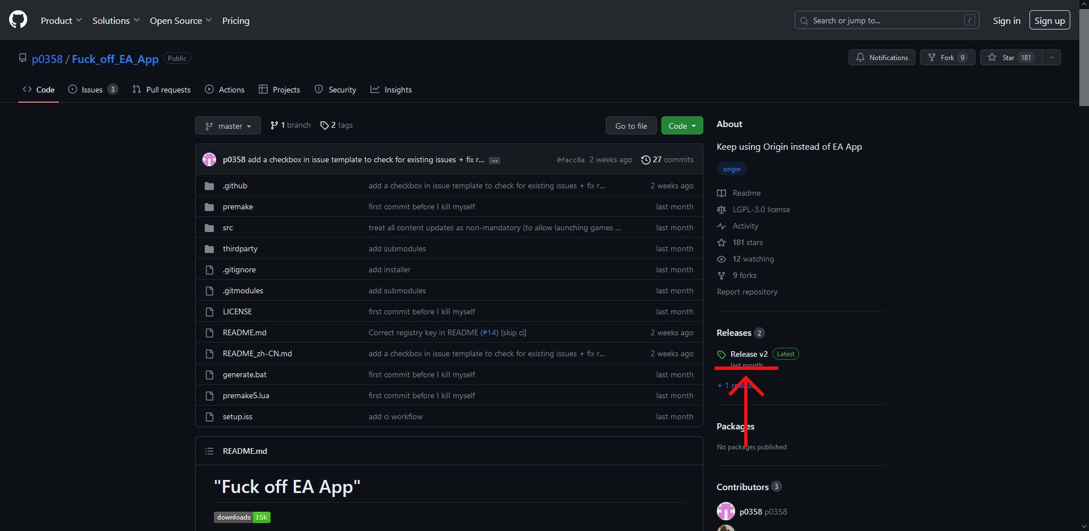Click the Go to file button

coord(631,125)
